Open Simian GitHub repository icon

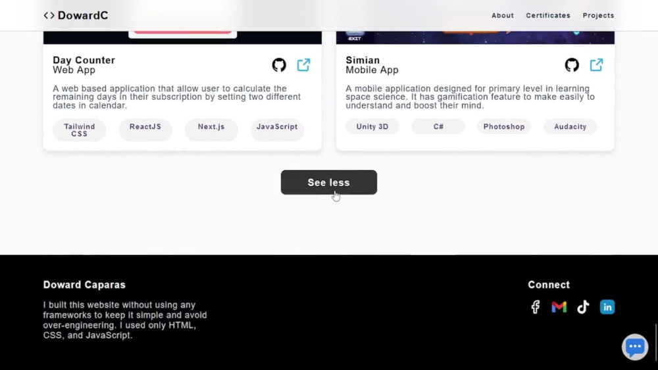(x=572, y=65)
